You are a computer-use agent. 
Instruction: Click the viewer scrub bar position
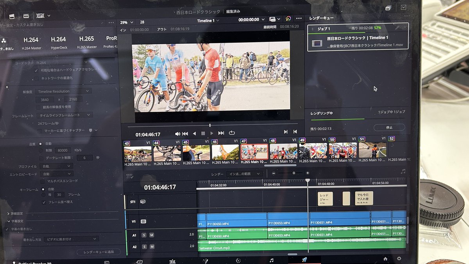[210, 125]
